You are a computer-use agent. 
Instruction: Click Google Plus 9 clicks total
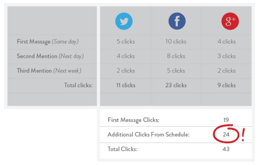(226, 85)
